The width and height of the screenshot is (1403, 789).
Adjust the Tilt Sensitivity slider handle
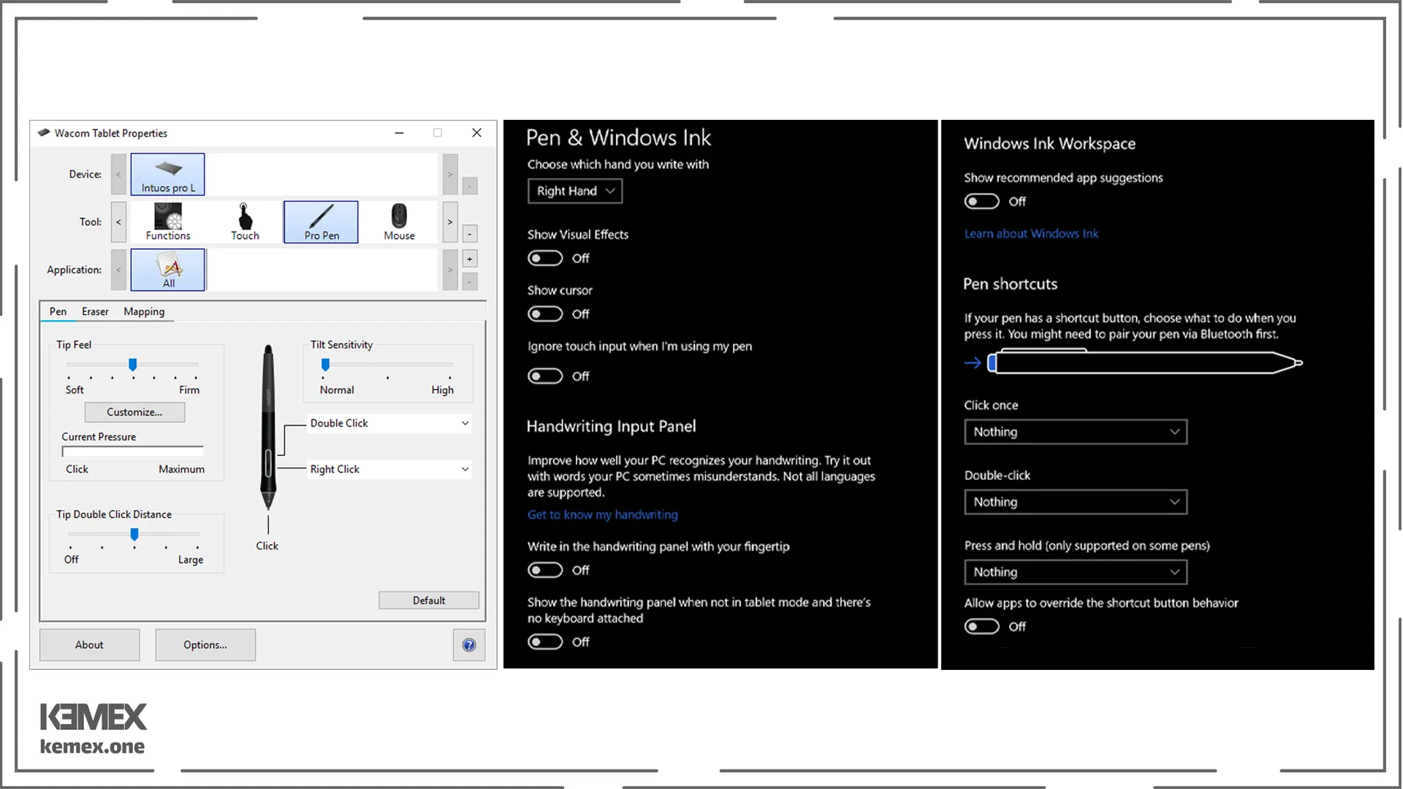click(325, 364)
